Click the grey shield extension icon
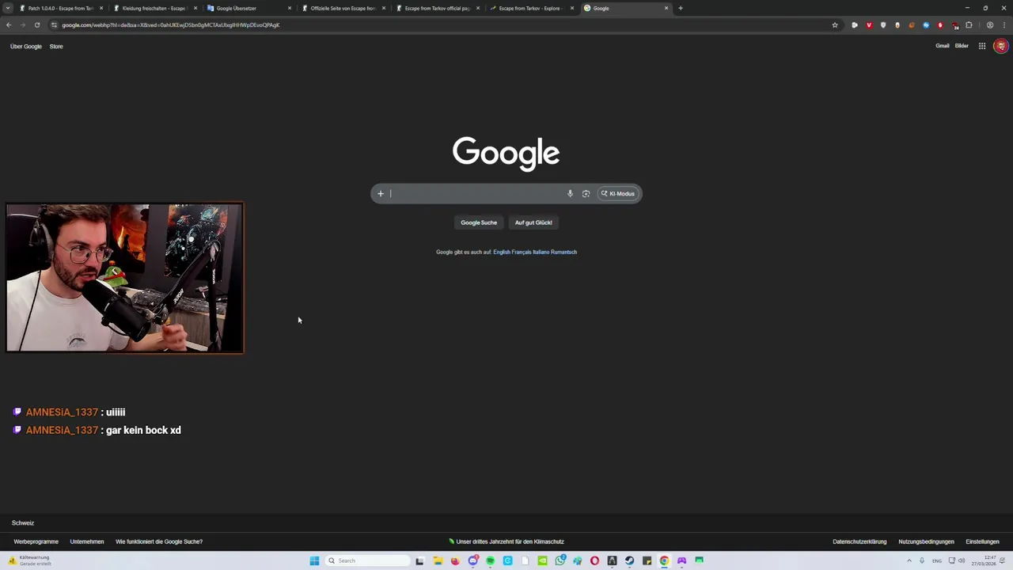This screenshot has width=1013, height=570. coord(883,25)
